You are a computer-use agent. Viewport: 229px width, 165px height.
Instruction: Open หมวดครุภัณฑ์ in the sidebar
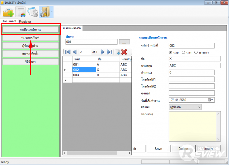pyautogui.click(x=31, y=37)
